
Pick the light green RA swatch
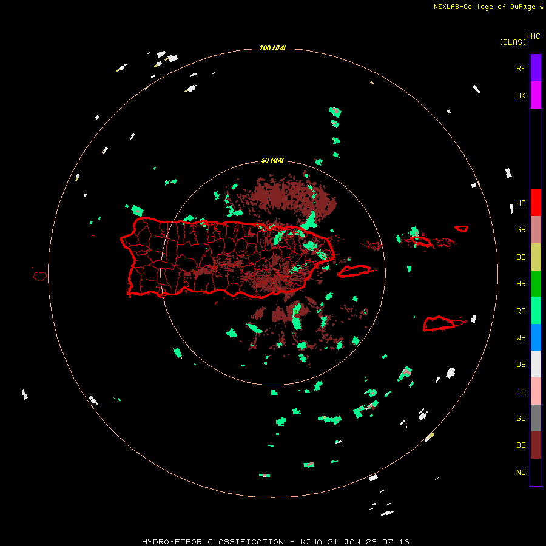pos(536,311)
